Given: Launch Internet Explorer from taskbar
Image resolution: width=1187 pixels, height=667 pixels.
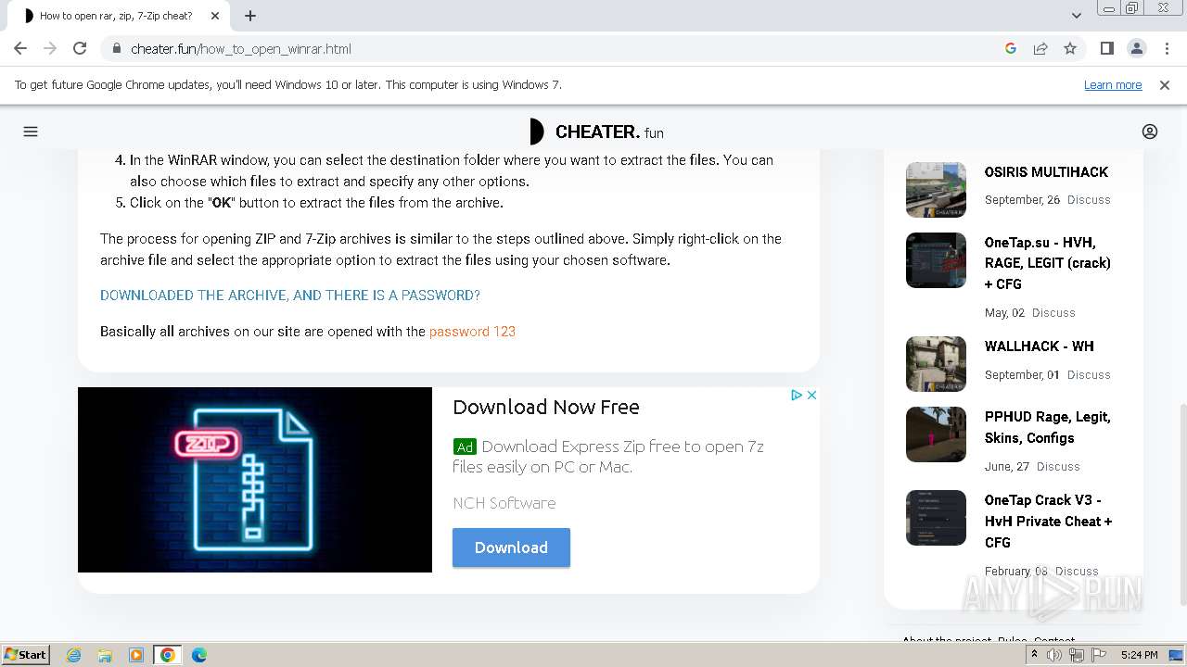Looking at the screenshot, I should click(x=74, y=655).
